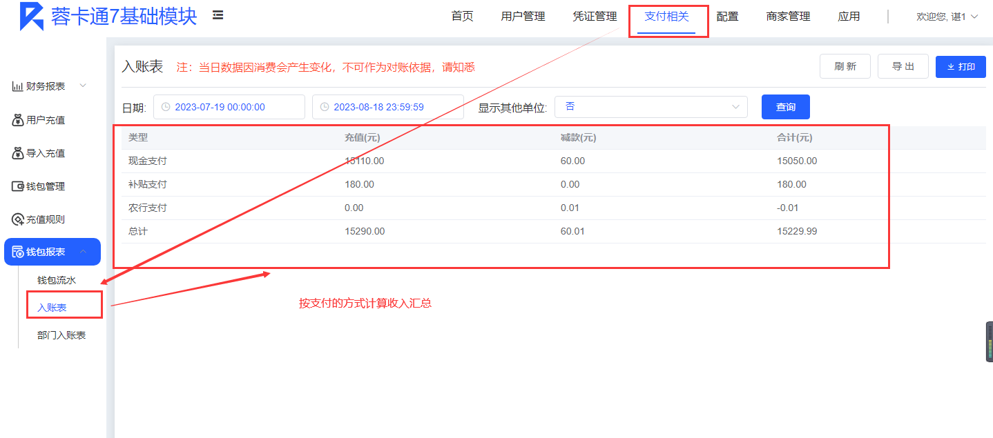Click the 钱包管理 wallet icon
This screenshot has height=438, width=993.
pyautogui.click(x=18, y=186)
